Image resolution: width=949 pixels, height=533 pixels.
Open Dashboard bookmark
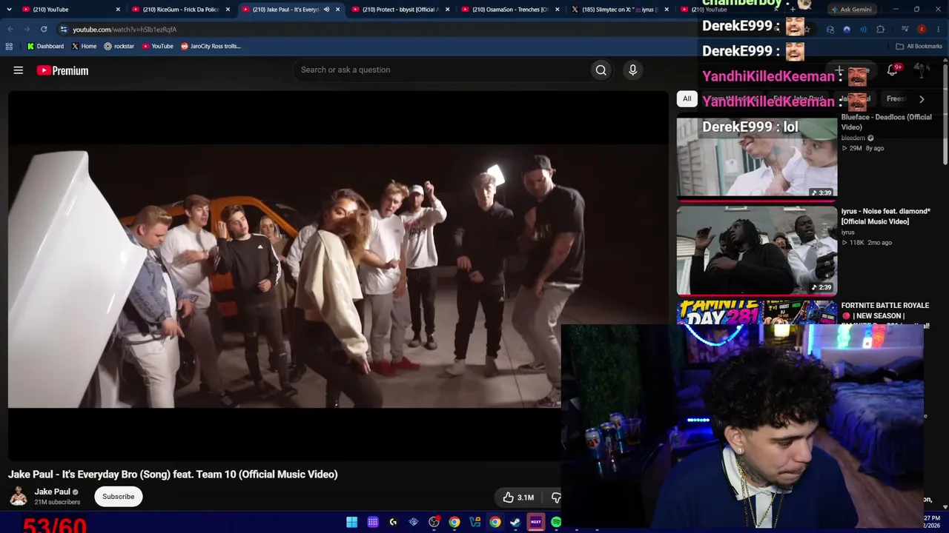(45, 46)
